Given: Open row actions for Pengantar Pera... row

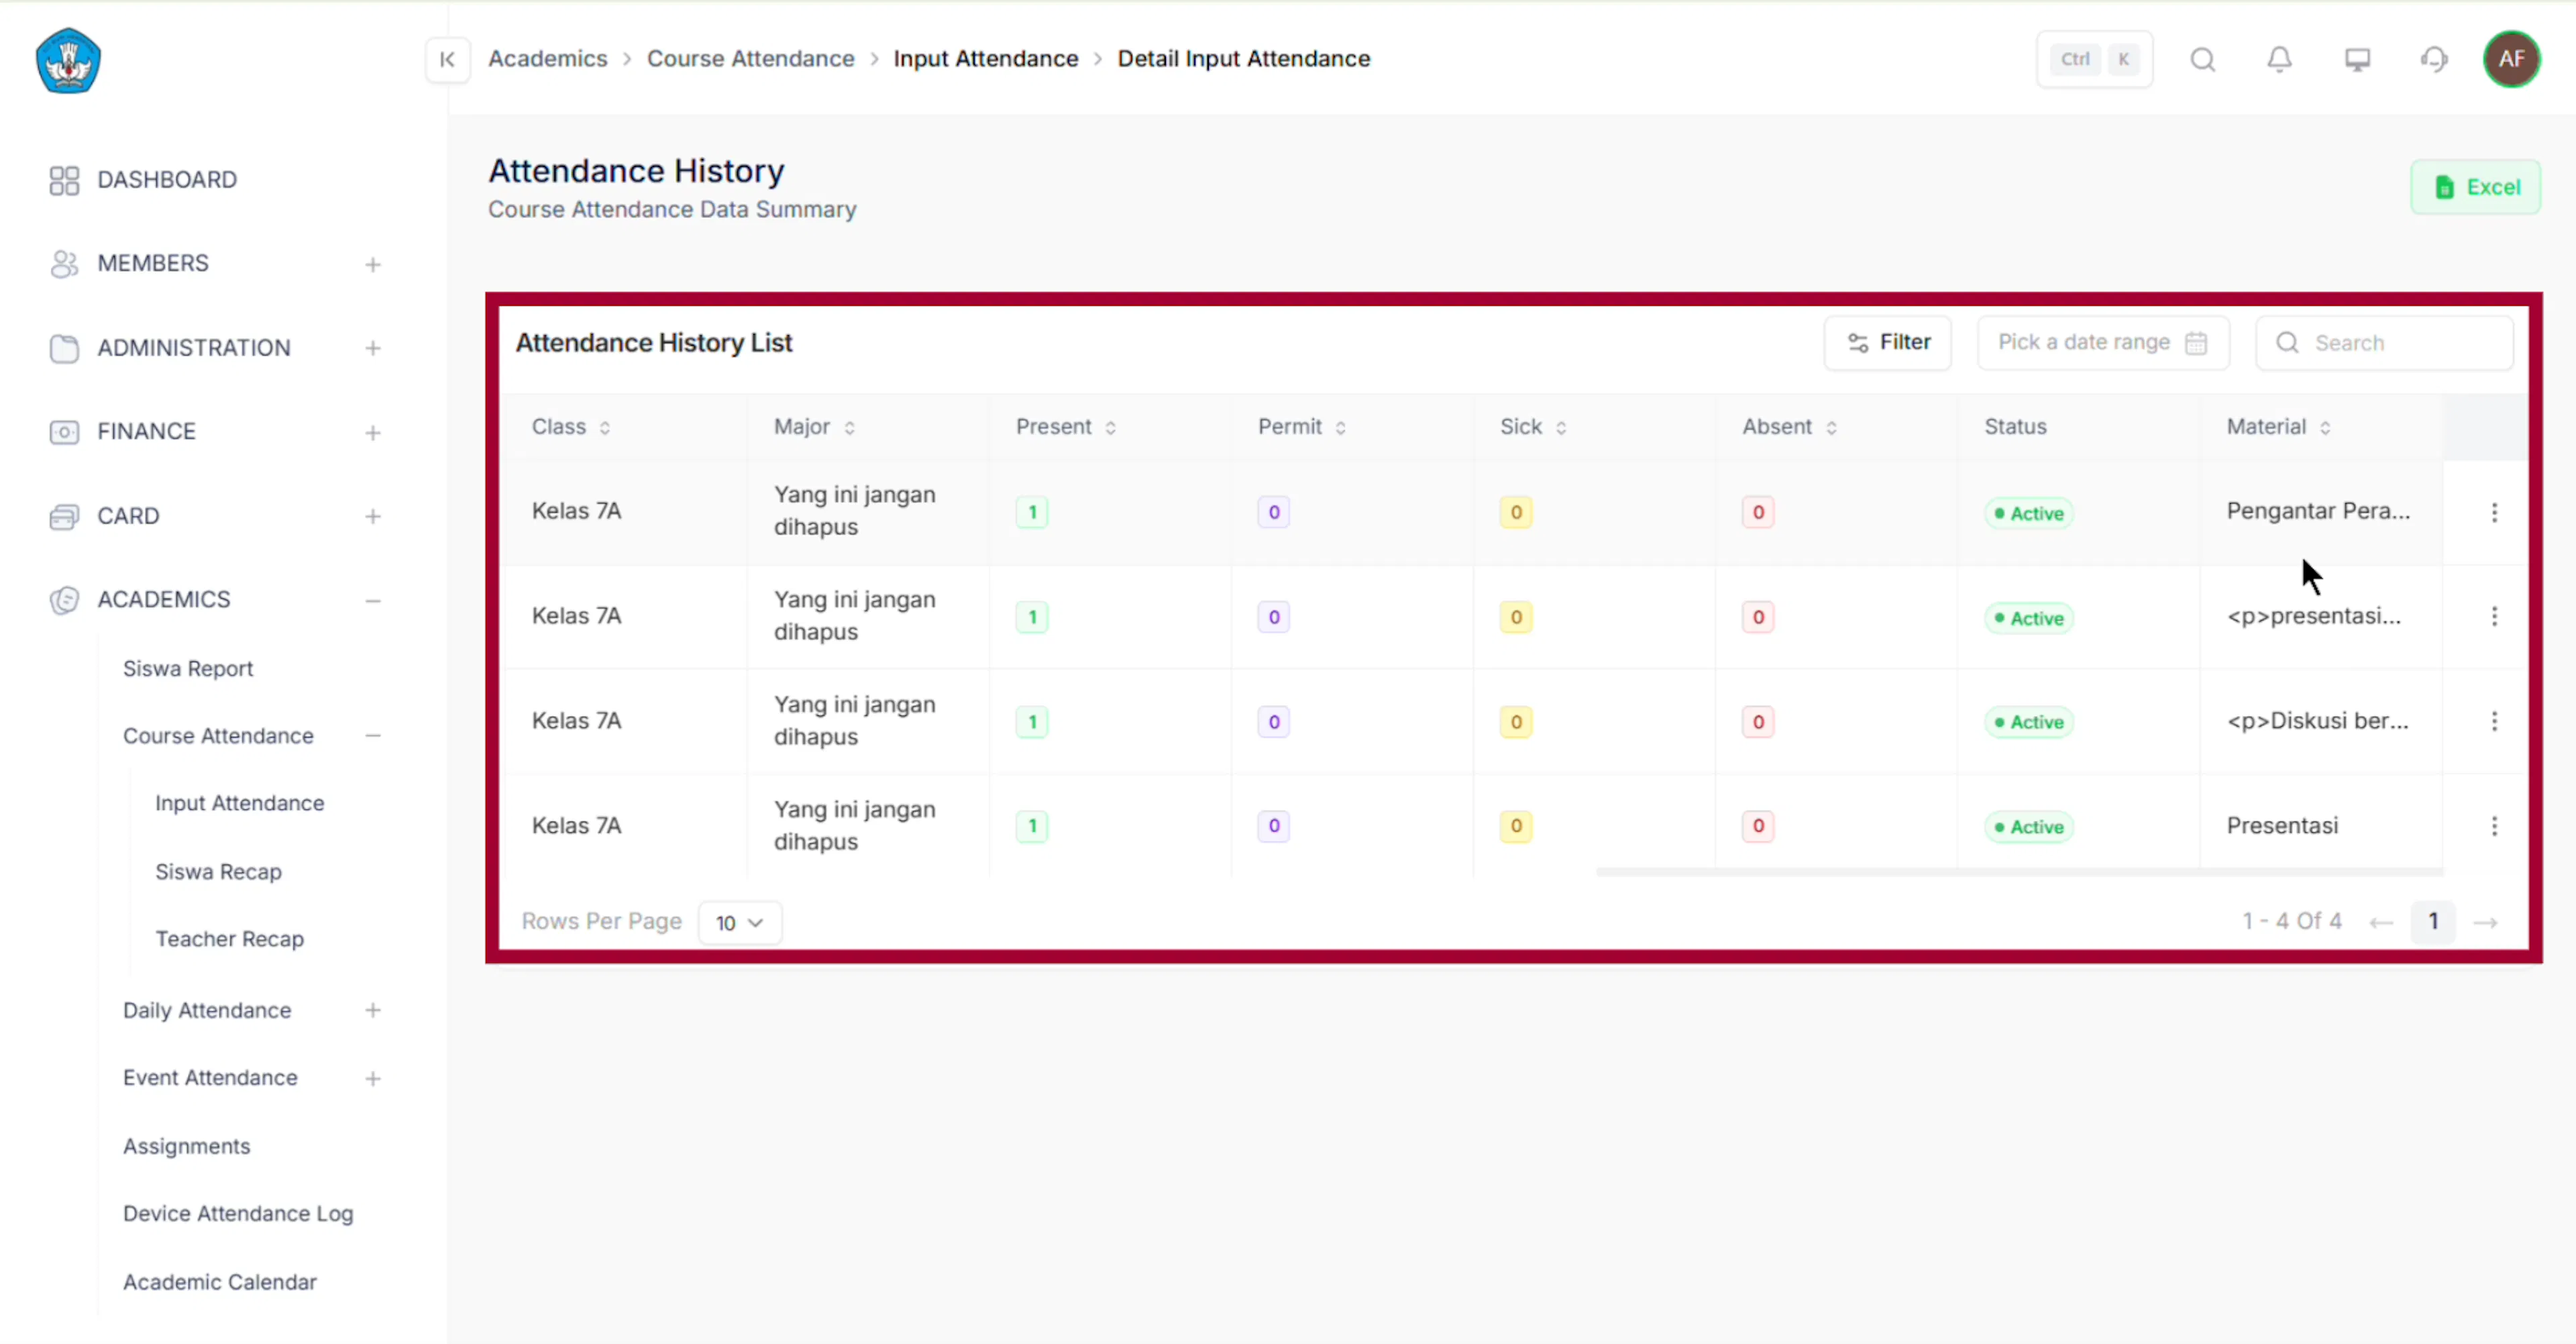Looking at the screenshot, I should [x=2494, y=512].
